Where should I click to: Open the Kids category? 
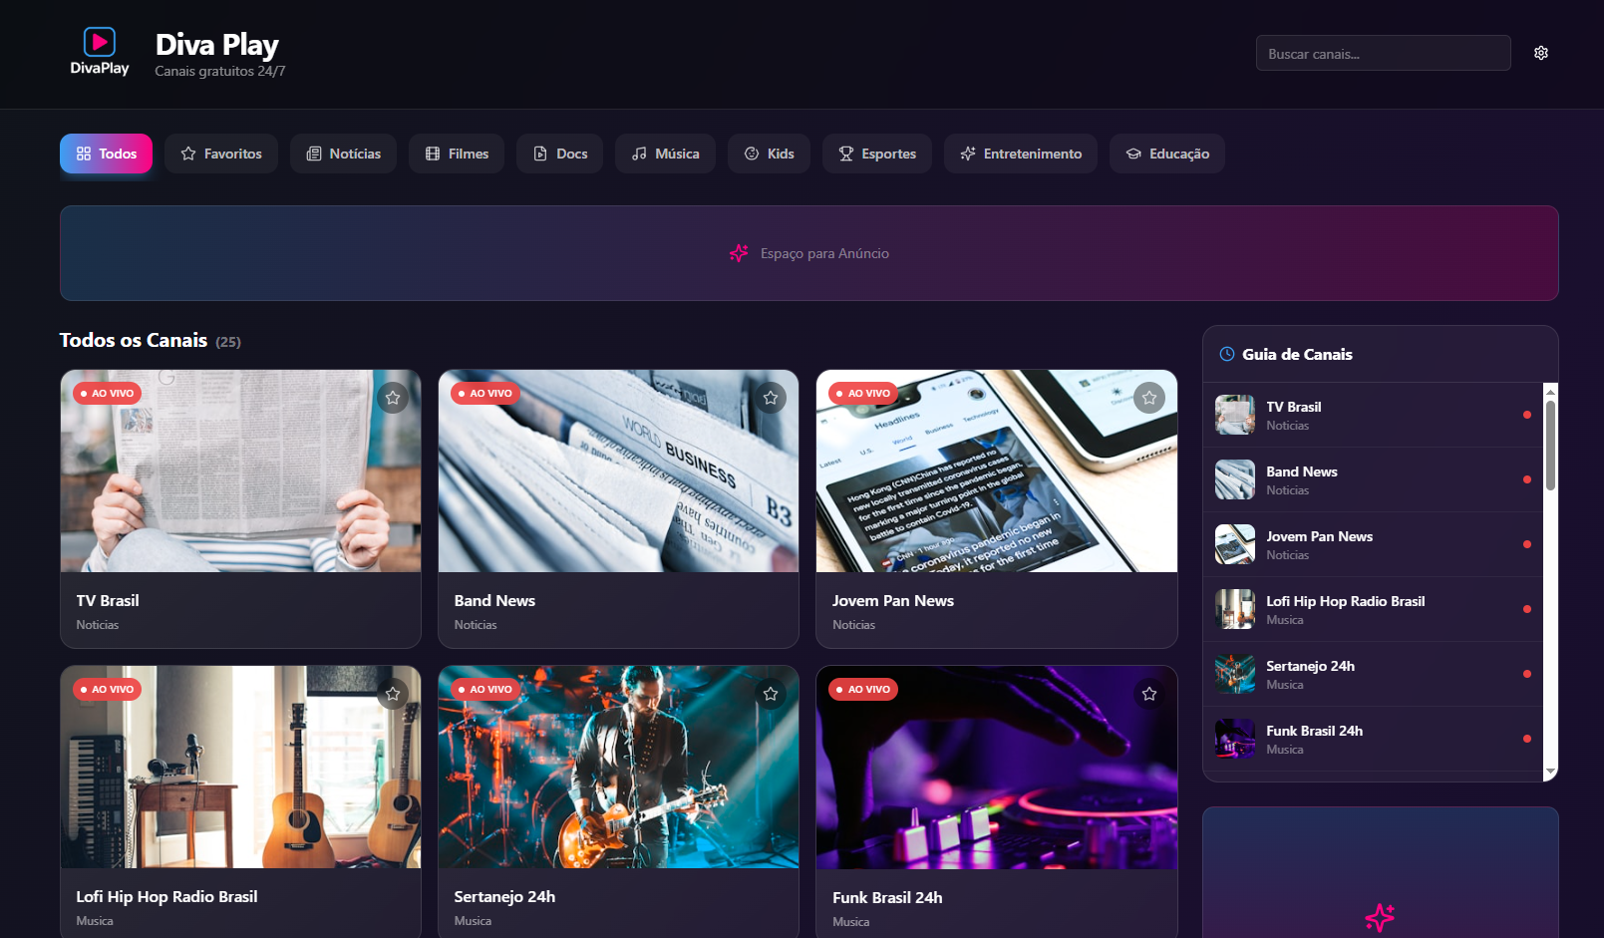769,154
